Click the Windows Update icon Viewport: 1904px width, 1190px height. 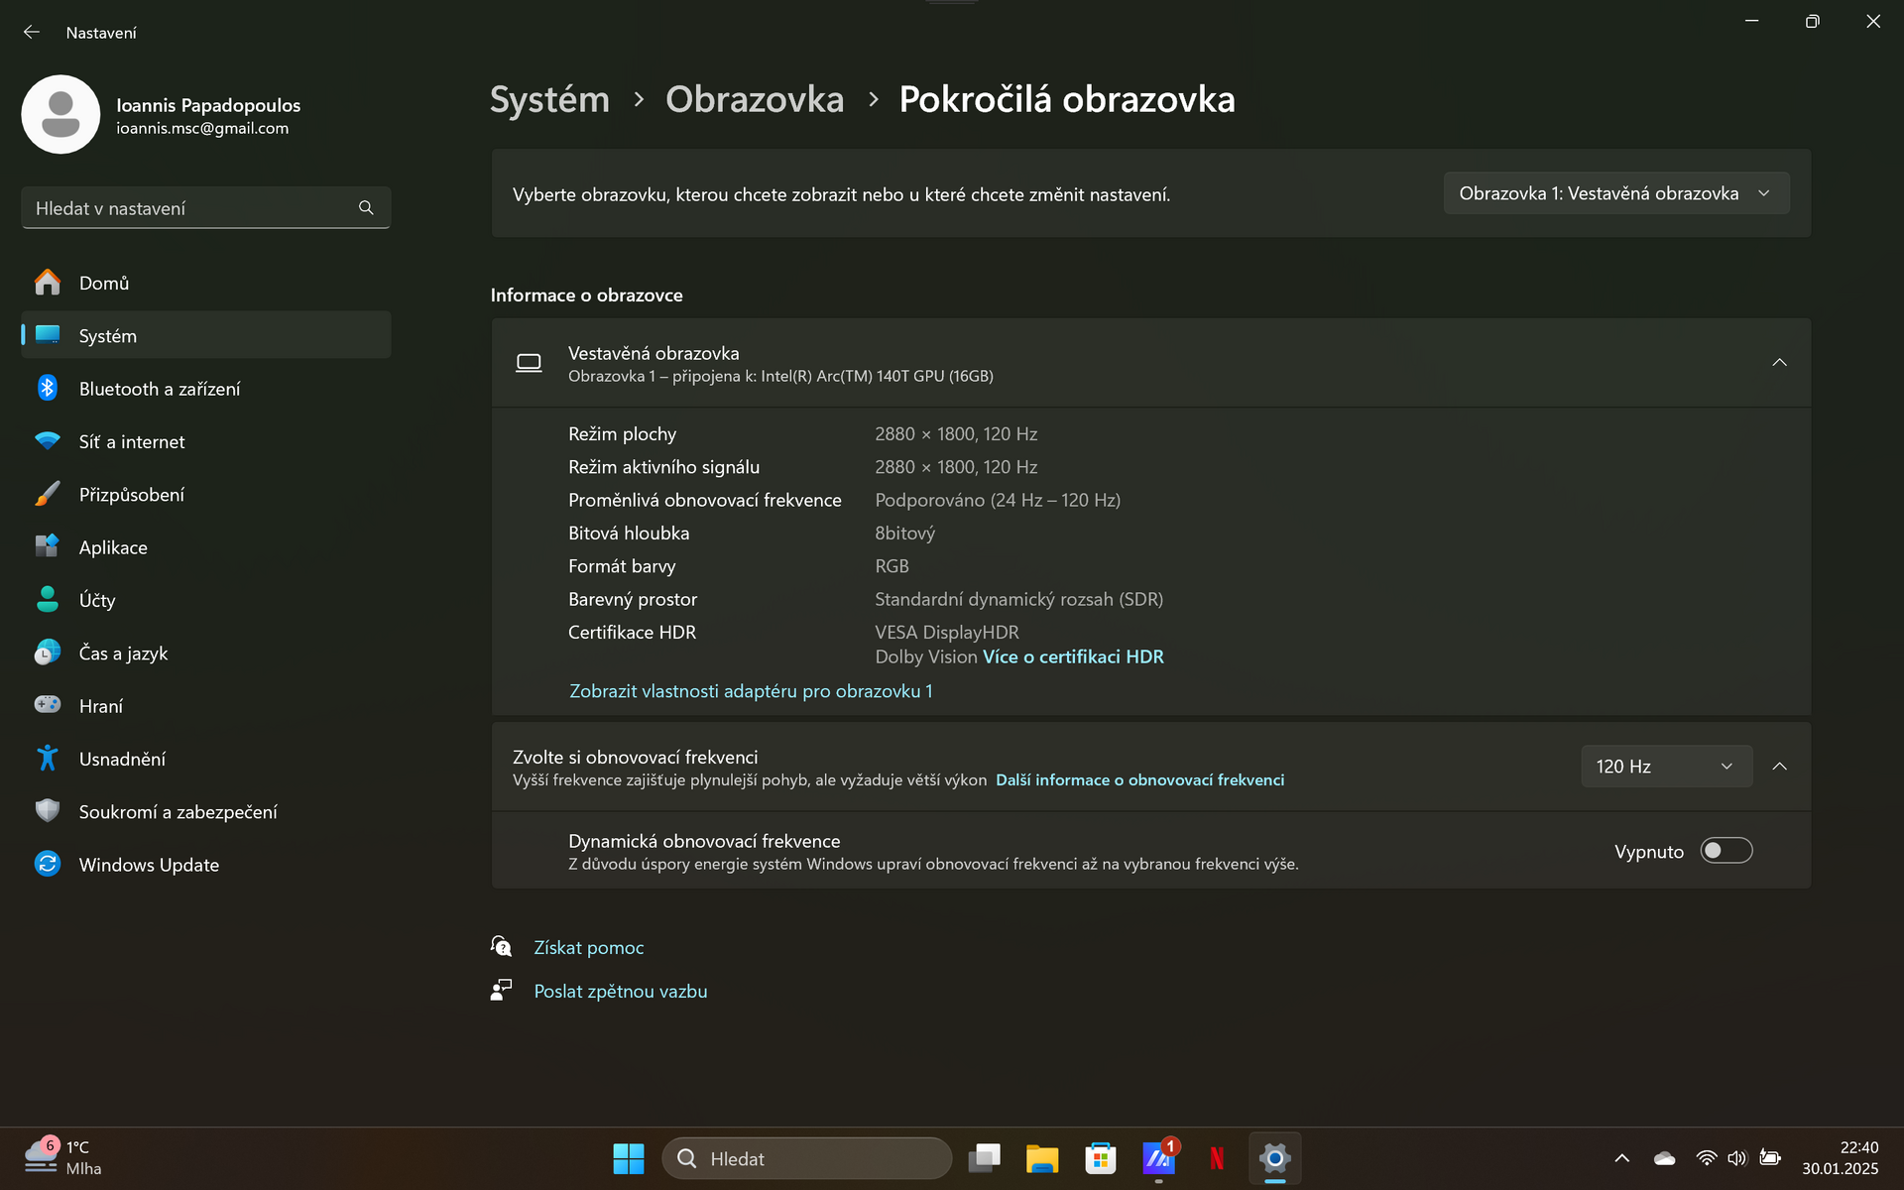coord(47,863)
